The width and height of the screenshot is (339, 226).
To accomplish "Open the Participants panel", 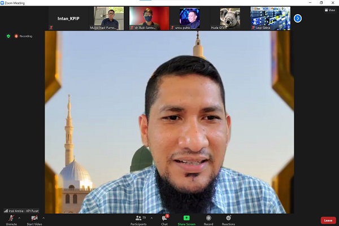I will 139,219.
